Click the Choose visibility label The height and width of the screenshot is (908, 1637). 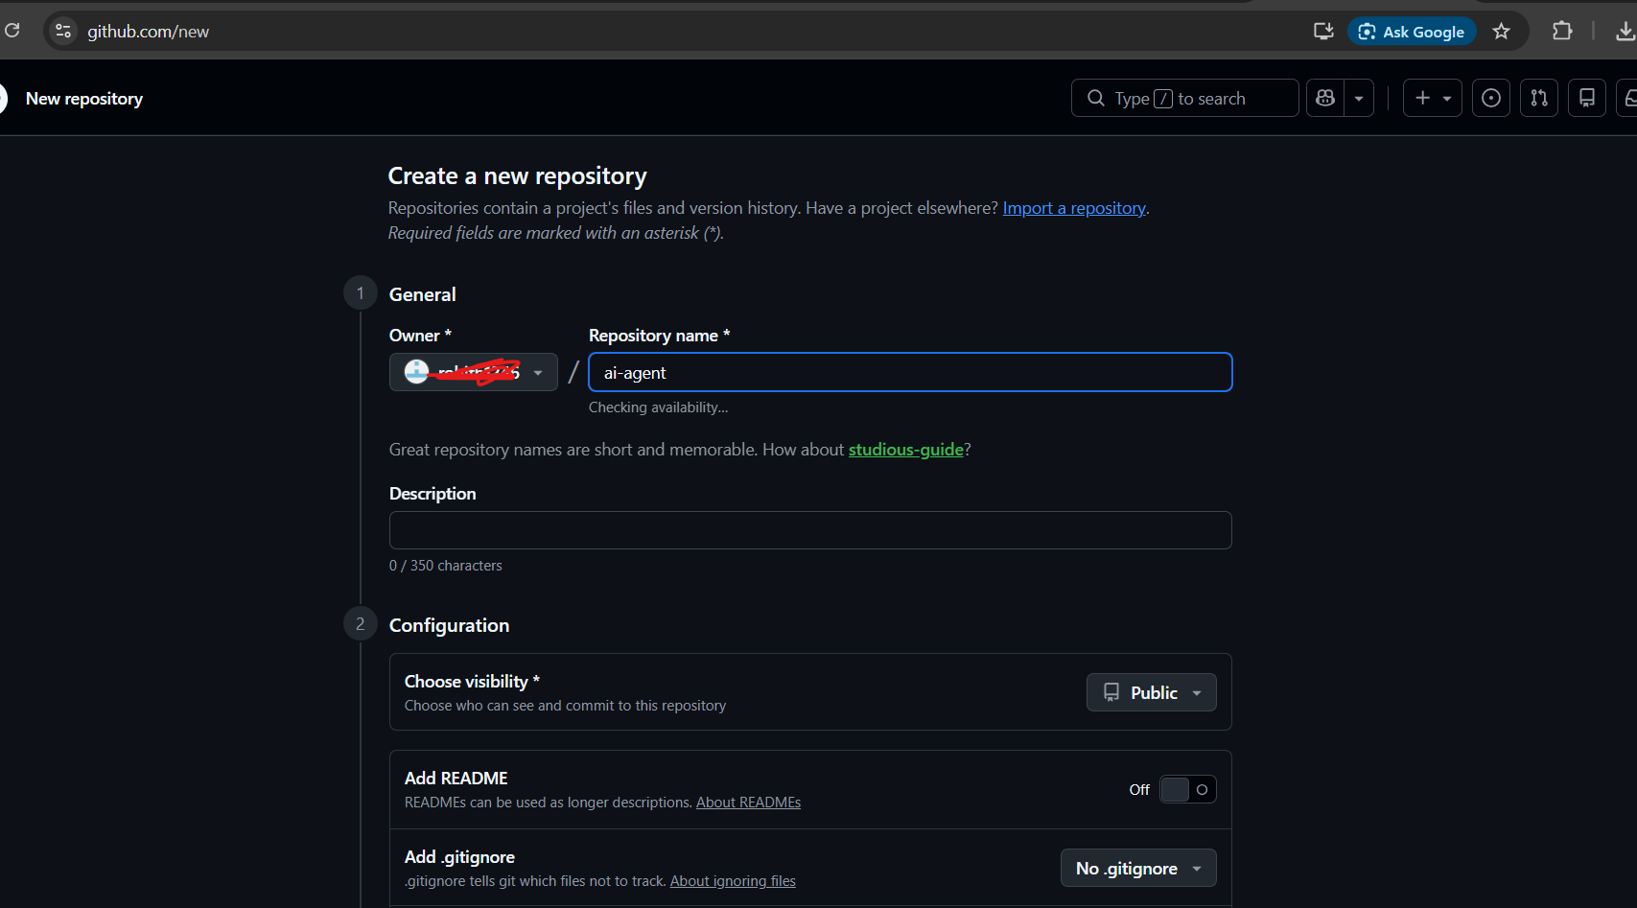tap(472, 682)
